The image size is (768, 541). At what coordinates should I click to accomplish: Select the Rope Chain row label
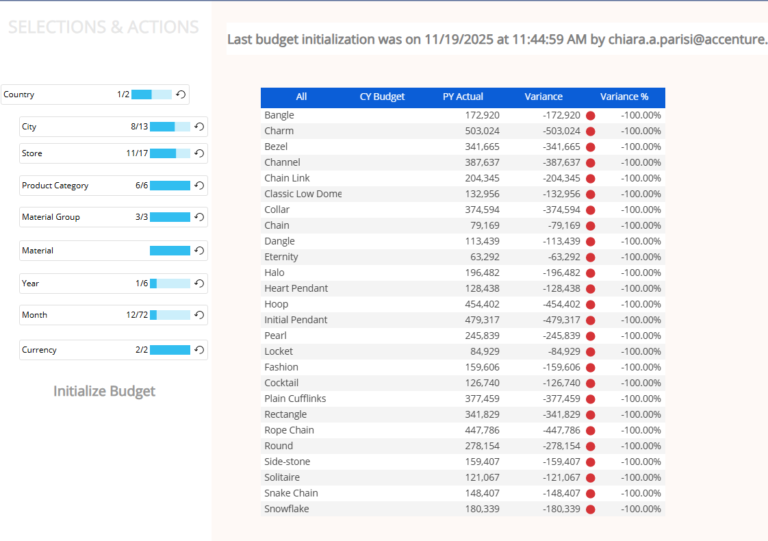[x=289, y=430]
